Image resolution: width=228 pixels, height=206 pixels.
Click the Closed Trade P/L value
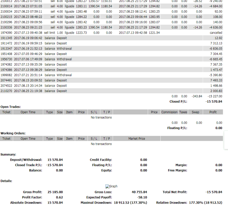pyautogui.click(x=55, y=165)
